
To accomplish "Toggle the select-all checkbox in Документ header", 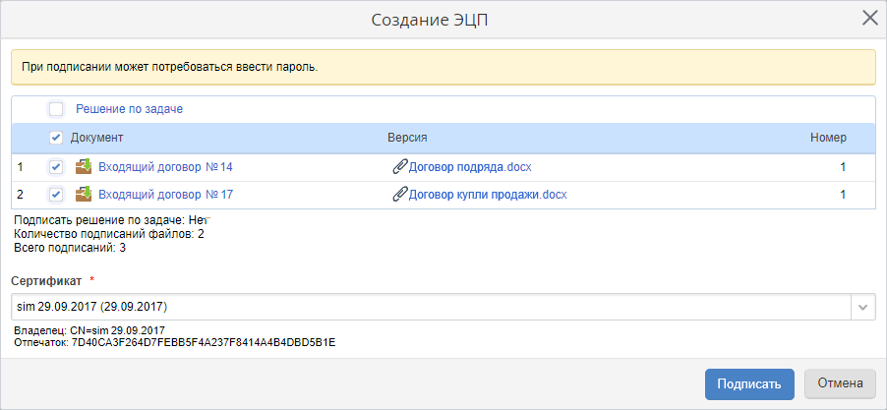I will (56, 138).
